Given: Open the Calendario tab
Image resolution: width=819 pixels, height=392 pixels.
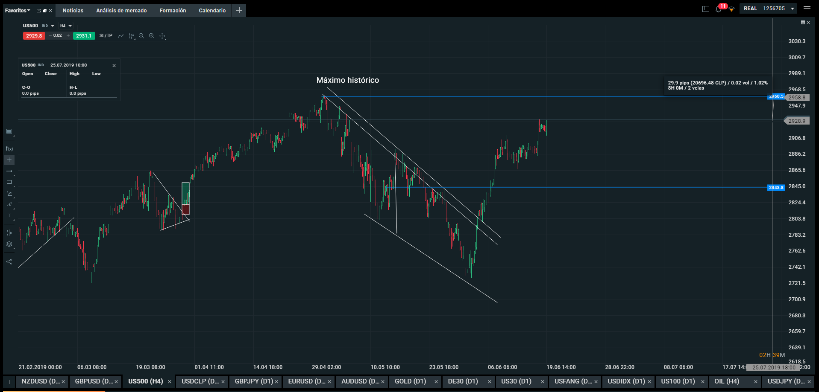Looking at the screenshot, I should tap(212, 11).
